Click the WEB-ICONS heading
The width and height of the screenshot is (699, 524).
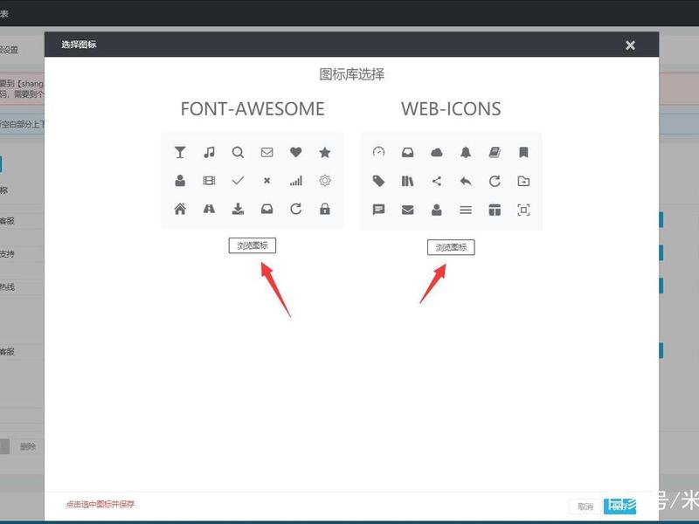451,109
